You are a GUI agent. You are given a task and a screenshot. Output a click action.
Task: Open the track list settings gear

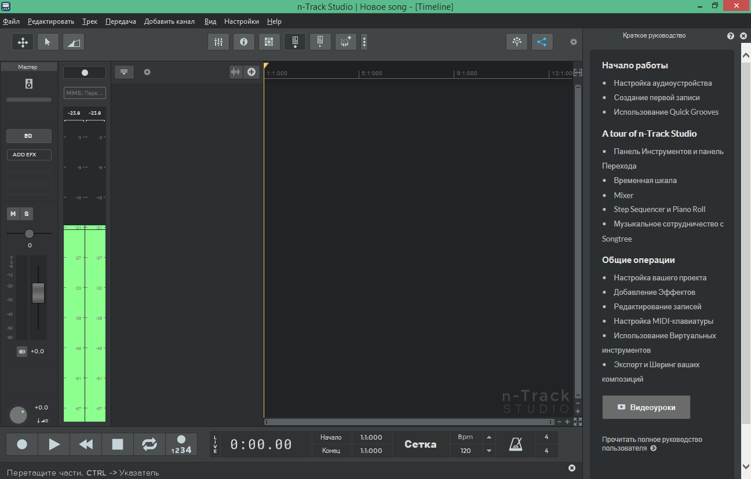point(147,72)
